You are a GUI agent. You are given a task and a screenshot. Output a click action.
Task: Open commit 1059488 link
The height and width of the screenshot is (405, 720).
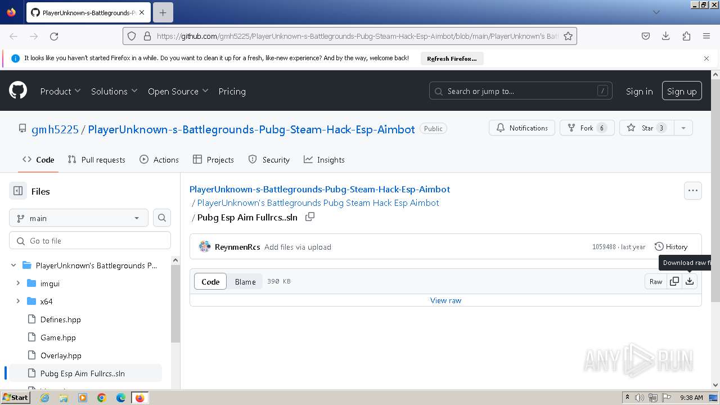click(604, 247)
